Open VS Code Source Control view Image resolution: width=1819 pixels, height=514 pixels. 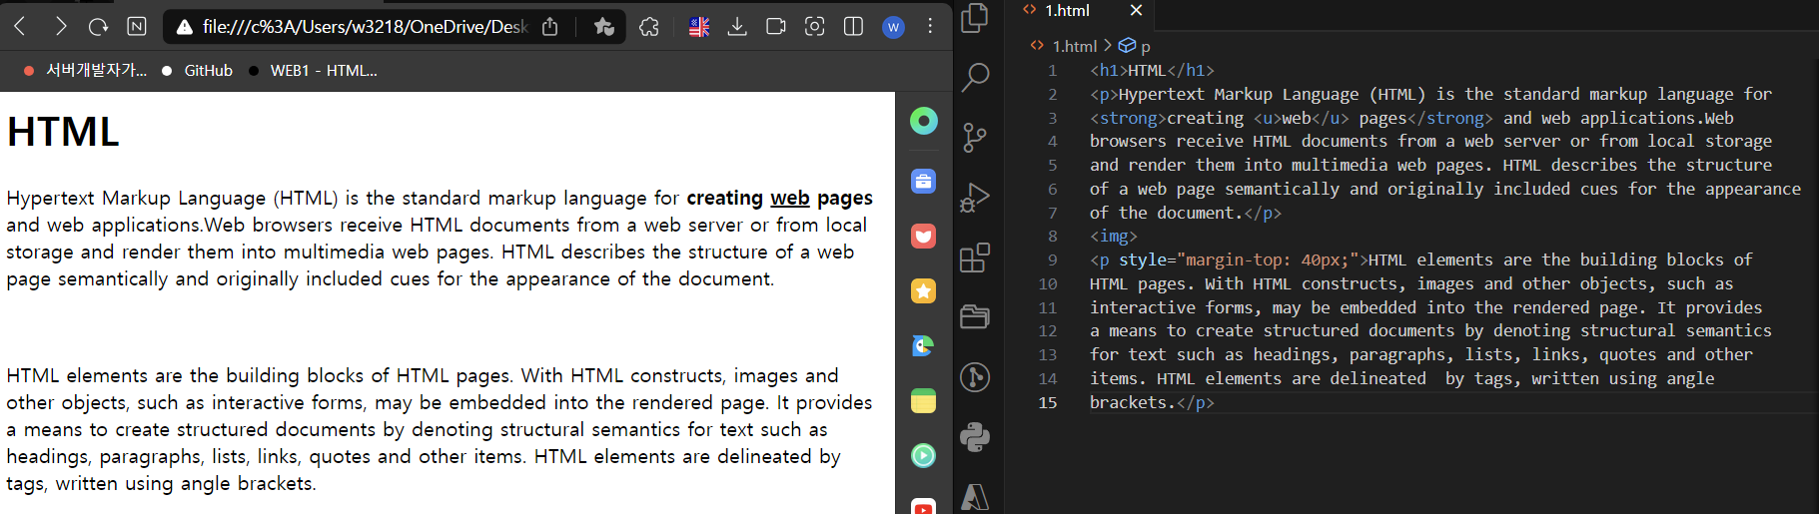coord(975,137)
